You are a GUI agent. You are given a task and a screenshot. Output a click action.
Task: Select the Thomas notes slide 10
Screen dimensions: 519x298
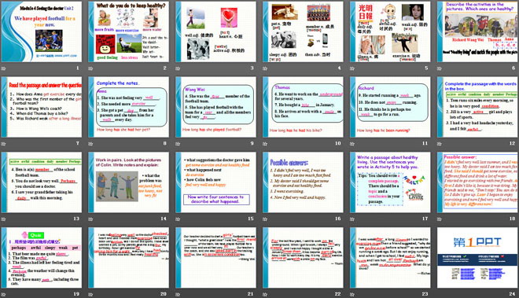coord(303,107)
